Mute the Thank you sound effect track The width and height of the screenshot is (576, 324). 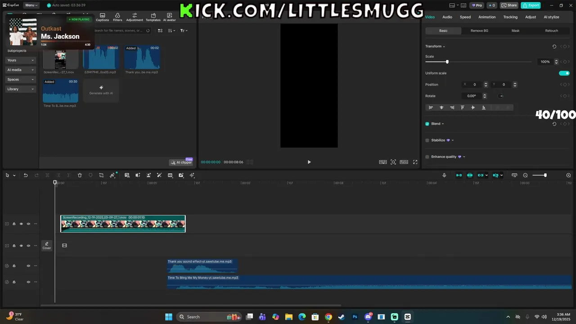point(28,266)
